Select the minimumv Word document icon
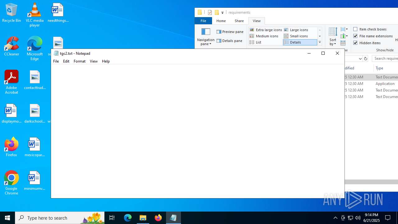The image size is (398, 224). click(x=35, y=181)
